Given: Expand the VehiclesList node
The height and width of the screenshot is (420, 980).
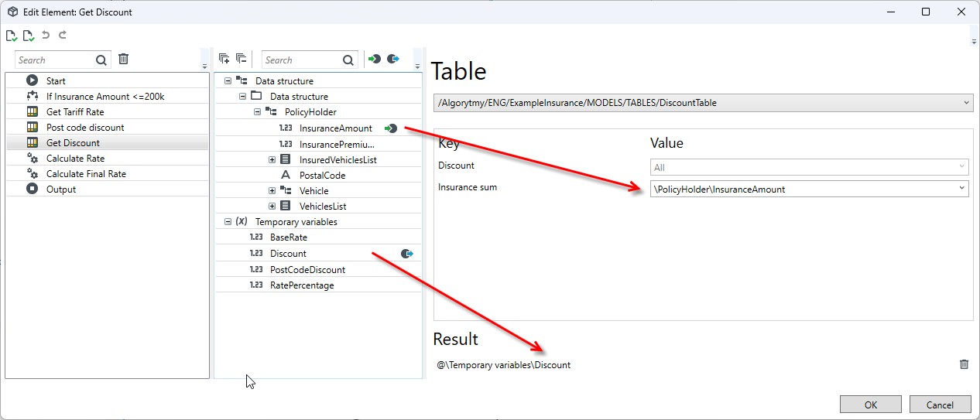Looking at the screenshot, I should point(272,207).
